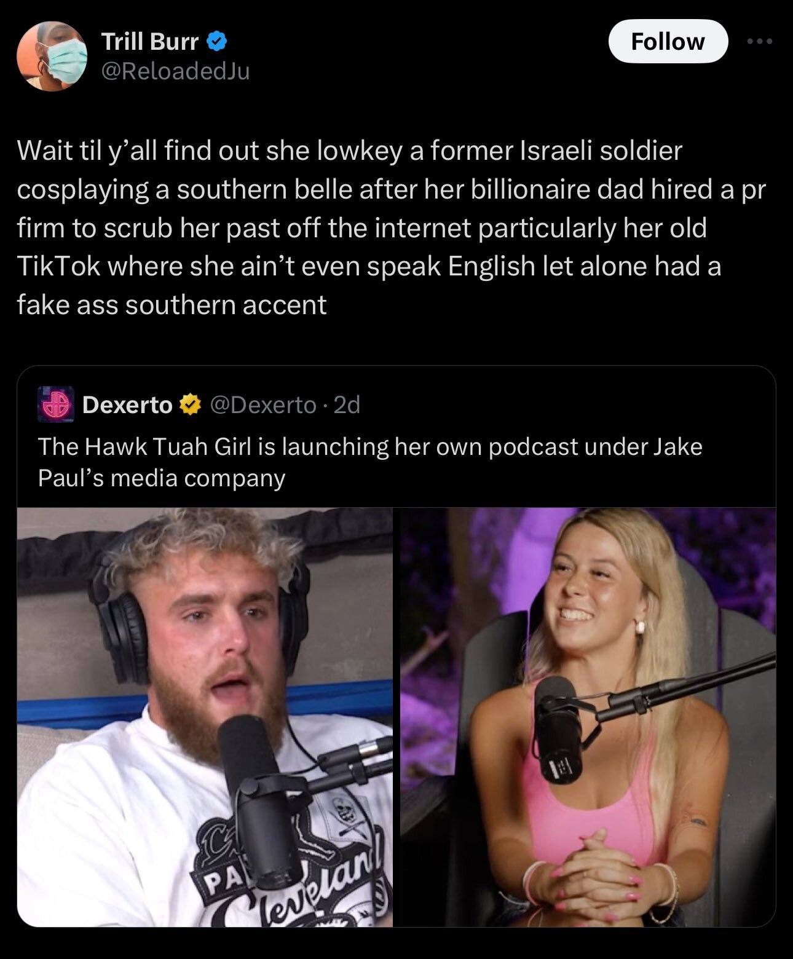Screen dimensions: 793x959
Task: Click the Dexerto logo avatar
Action: tap(56, 405)
